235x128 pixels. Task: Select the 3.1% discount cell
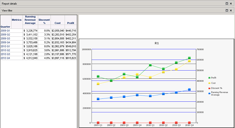[x=44, y=38]
